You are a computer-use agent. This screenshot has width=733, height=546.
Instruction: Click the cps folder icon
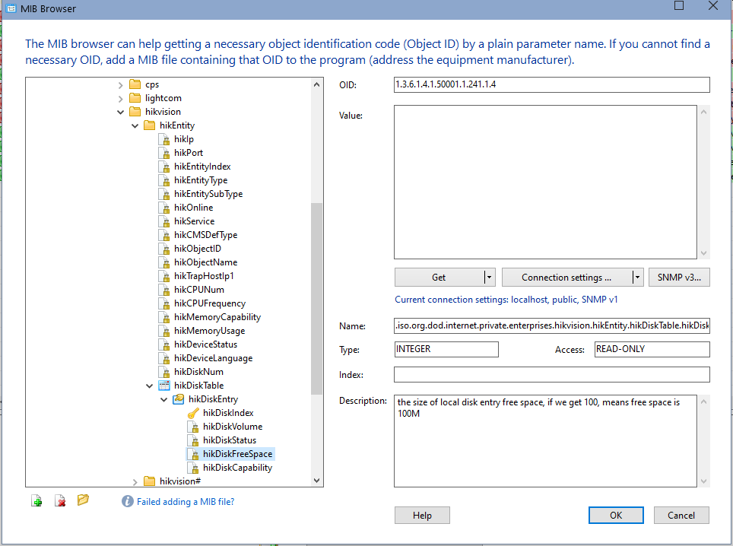point(135,84)
